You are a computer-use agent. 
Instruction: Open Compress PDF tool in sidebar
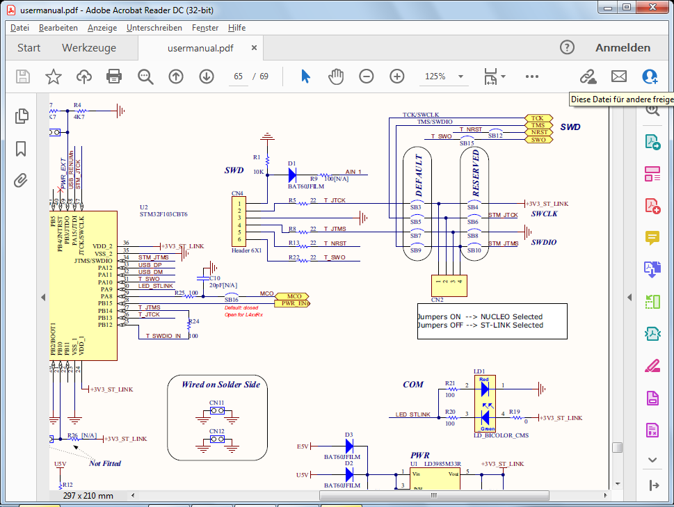point(652,333)
